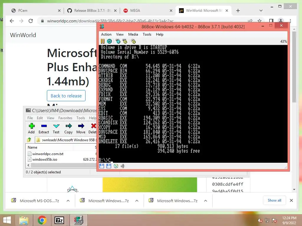Click the Ctrl+Alt+Del icon in 86Box

(118, 41)
